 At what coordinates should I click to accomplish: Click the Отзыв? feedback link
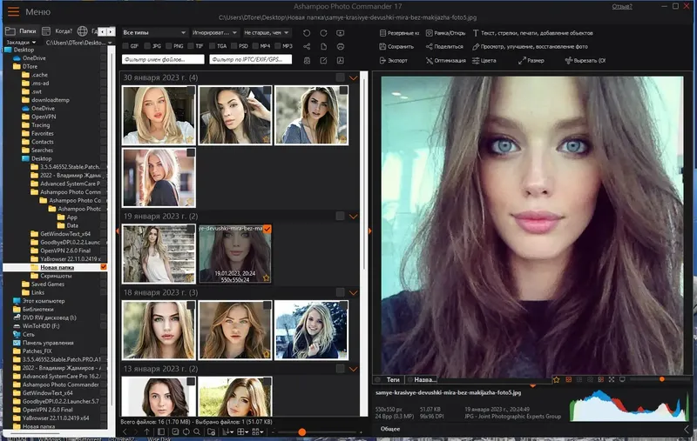[621, 6]
